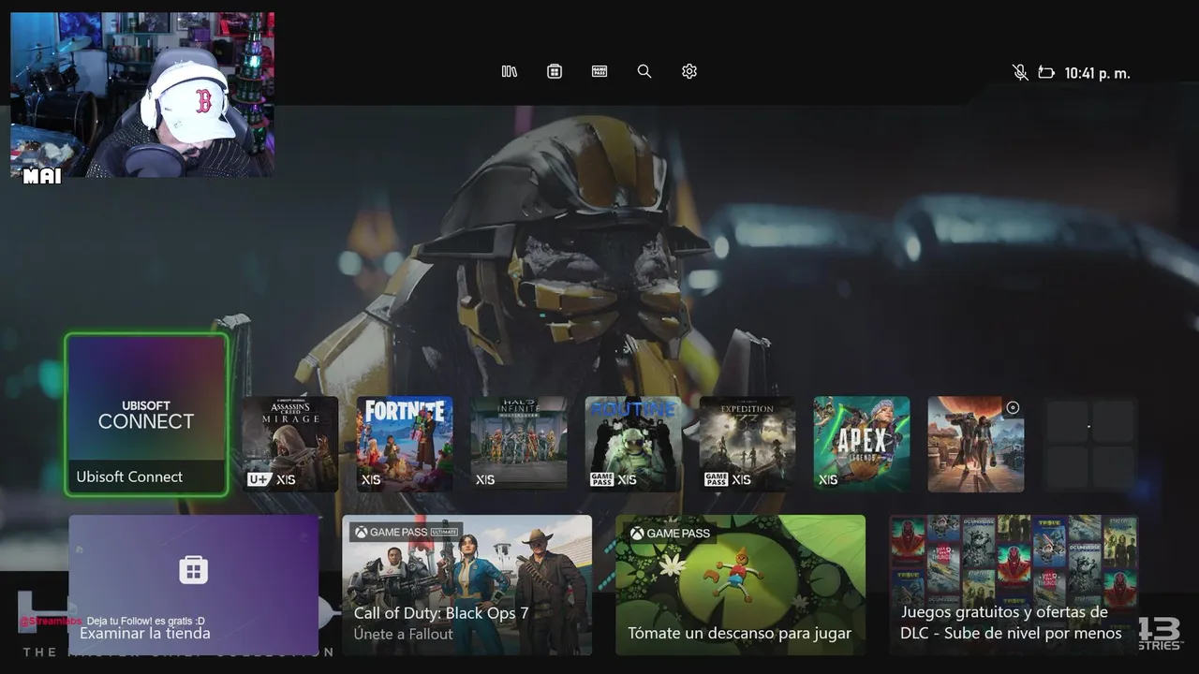1199x674 pixels.
Task: Open the Microsoft Store icon in top bar
Action: coord(555,71)
